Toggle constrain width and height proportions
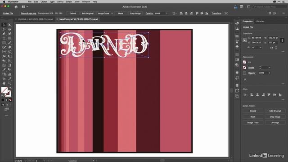 [x=282, y=40]
